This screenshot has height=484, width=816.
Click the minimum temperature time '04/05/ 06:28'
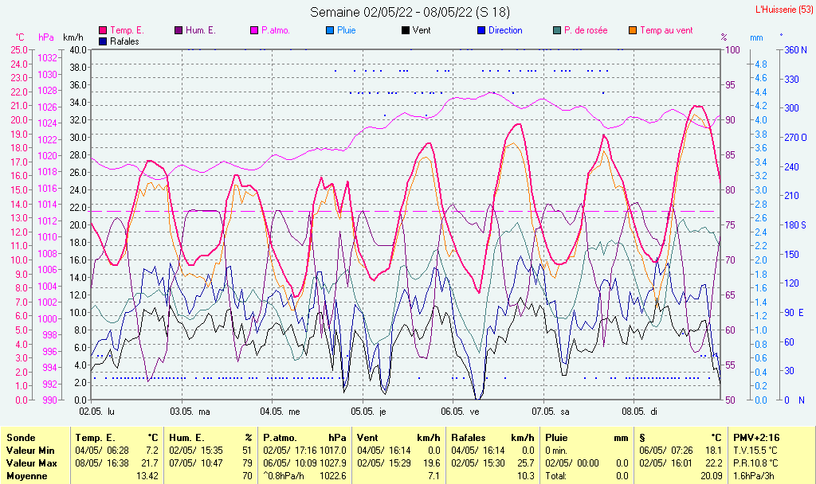click(102, 451)
